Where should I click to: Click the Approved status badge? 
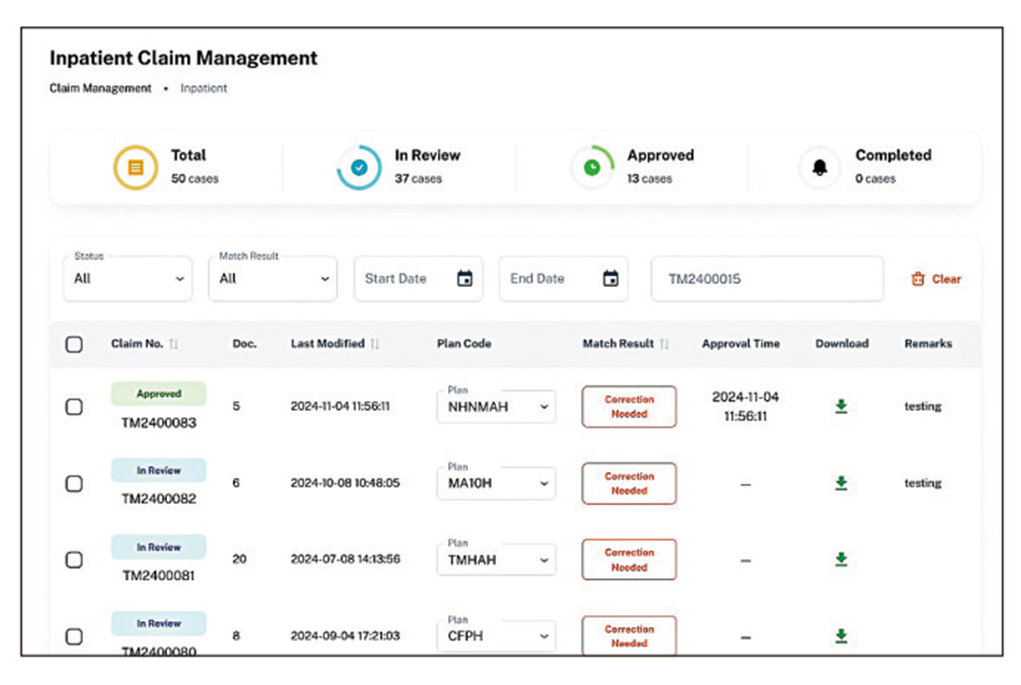click(x=159, y=394)
